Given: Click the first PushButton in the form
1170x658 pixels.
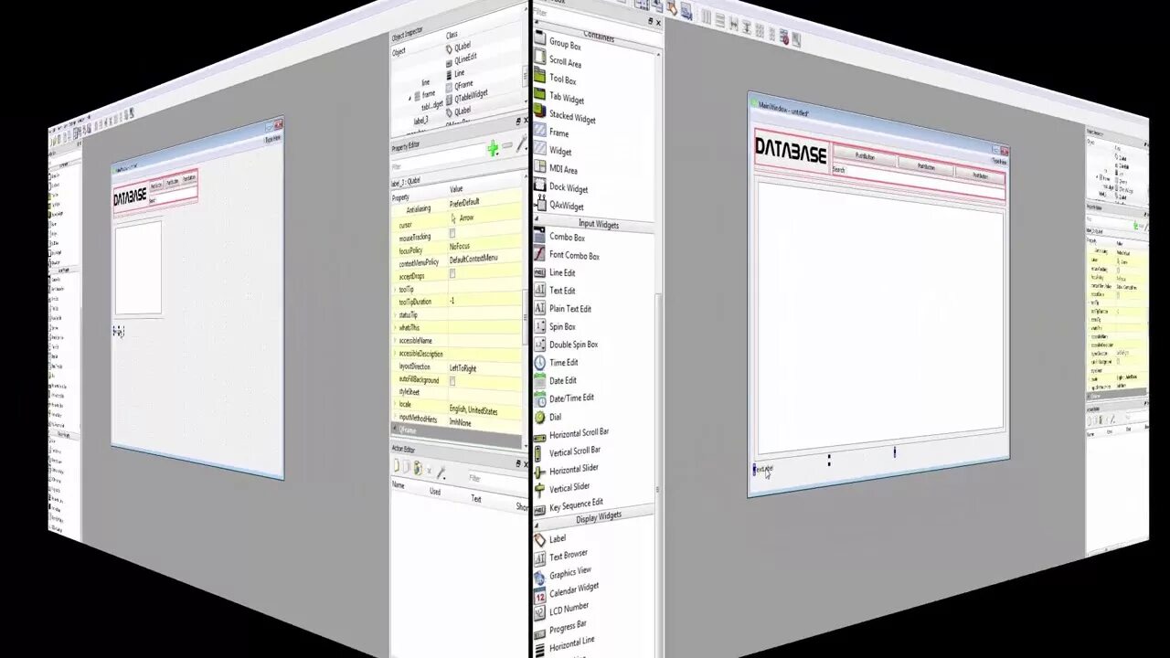Looking at the screenshot, I should click(x=864, y=156).
